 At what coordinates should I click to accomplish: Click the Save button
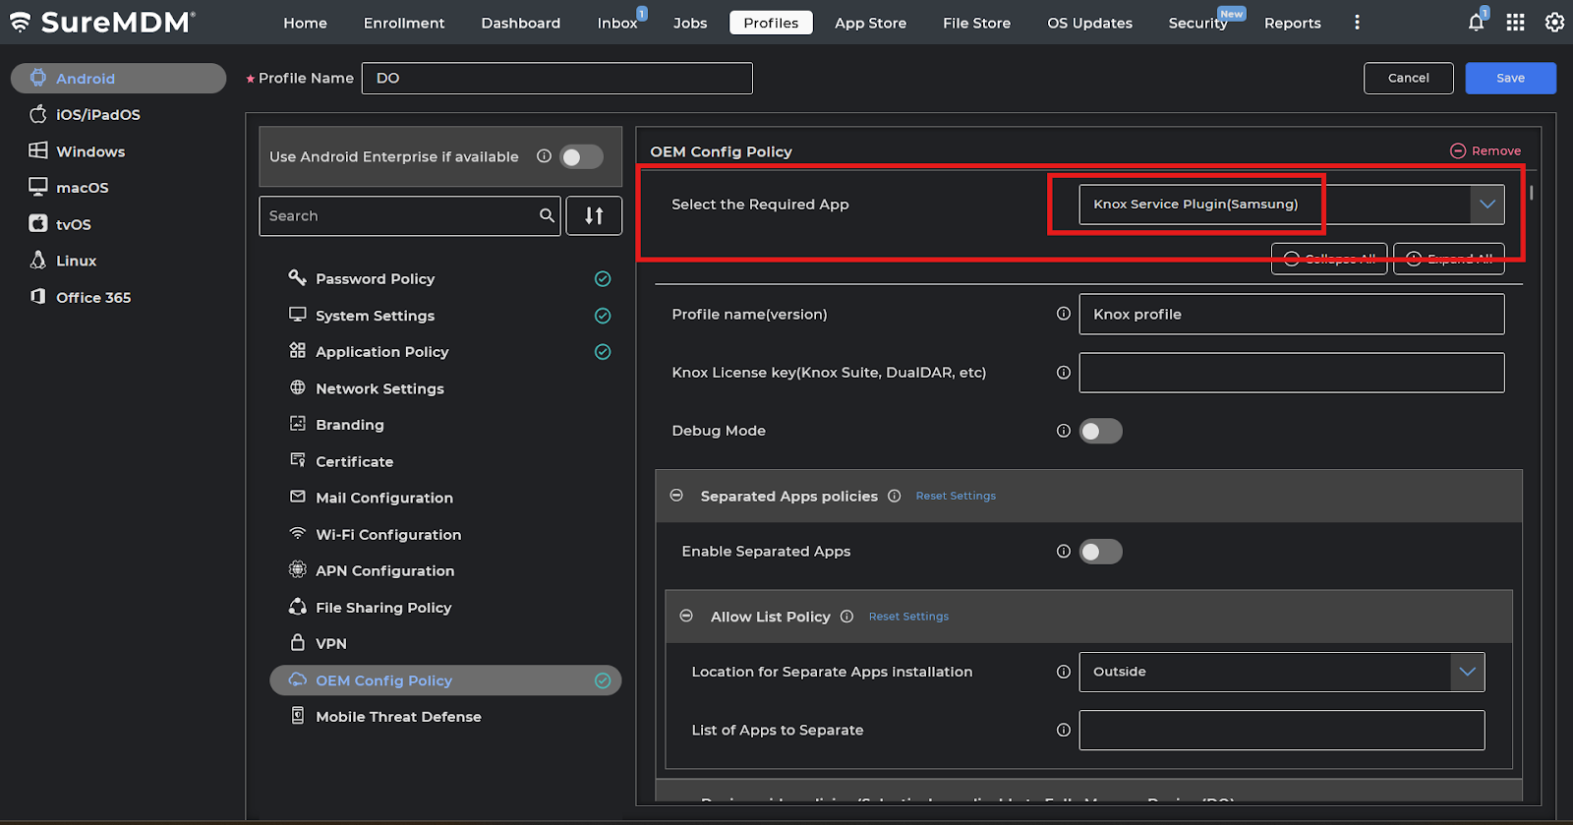click(x=1510, y=78)
